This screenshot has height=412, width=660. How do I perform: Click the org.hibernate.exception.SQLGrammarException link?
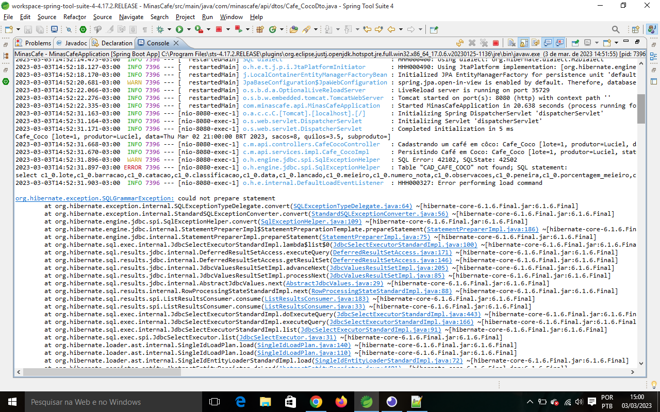pyautogui.click(x=95, y=198)
